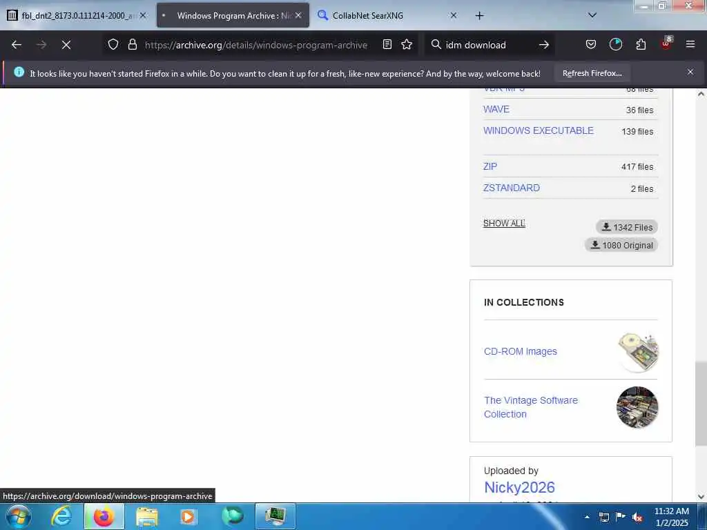Open the WINDOWS EXECUTABLE files link
This screenshot has width=707, height=530.
[539, 130]
